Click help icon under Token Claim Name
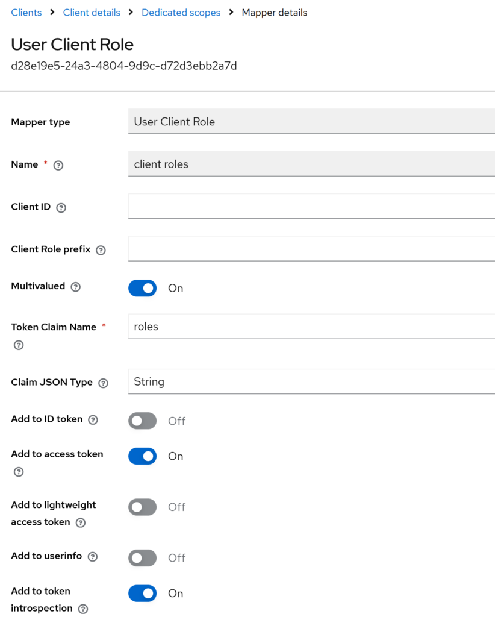This screenshot has width=495, height=617. click(x=19, y=345)
